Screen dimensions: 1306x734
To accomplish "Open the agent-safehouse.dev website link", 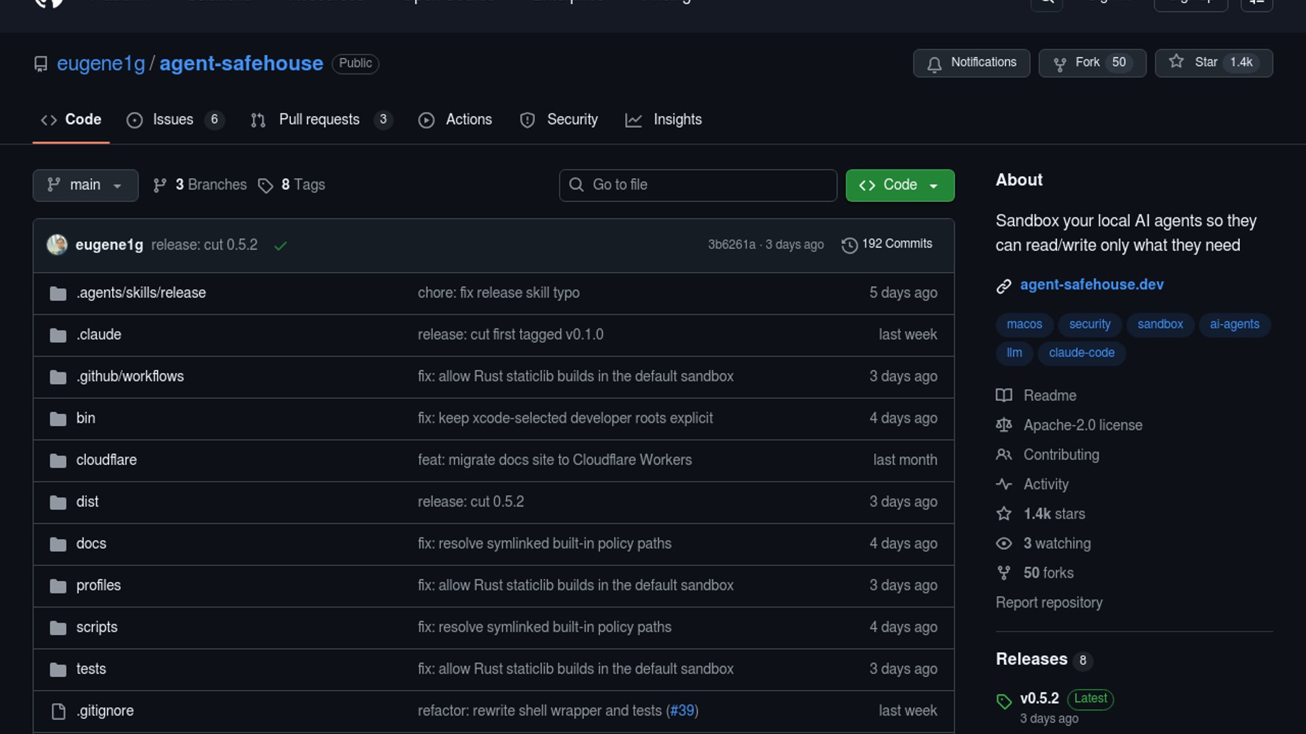I will 1091,285.
